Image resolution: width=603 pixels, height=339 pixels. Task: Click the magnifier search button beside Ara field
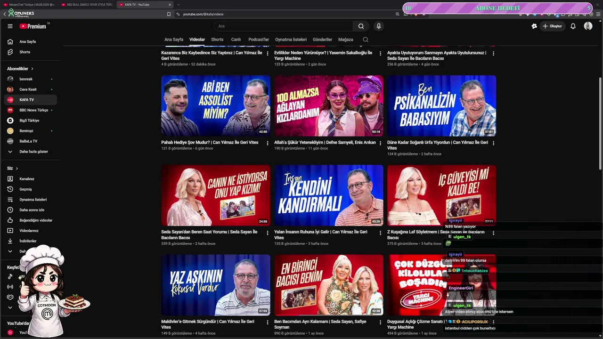(361, 26)
